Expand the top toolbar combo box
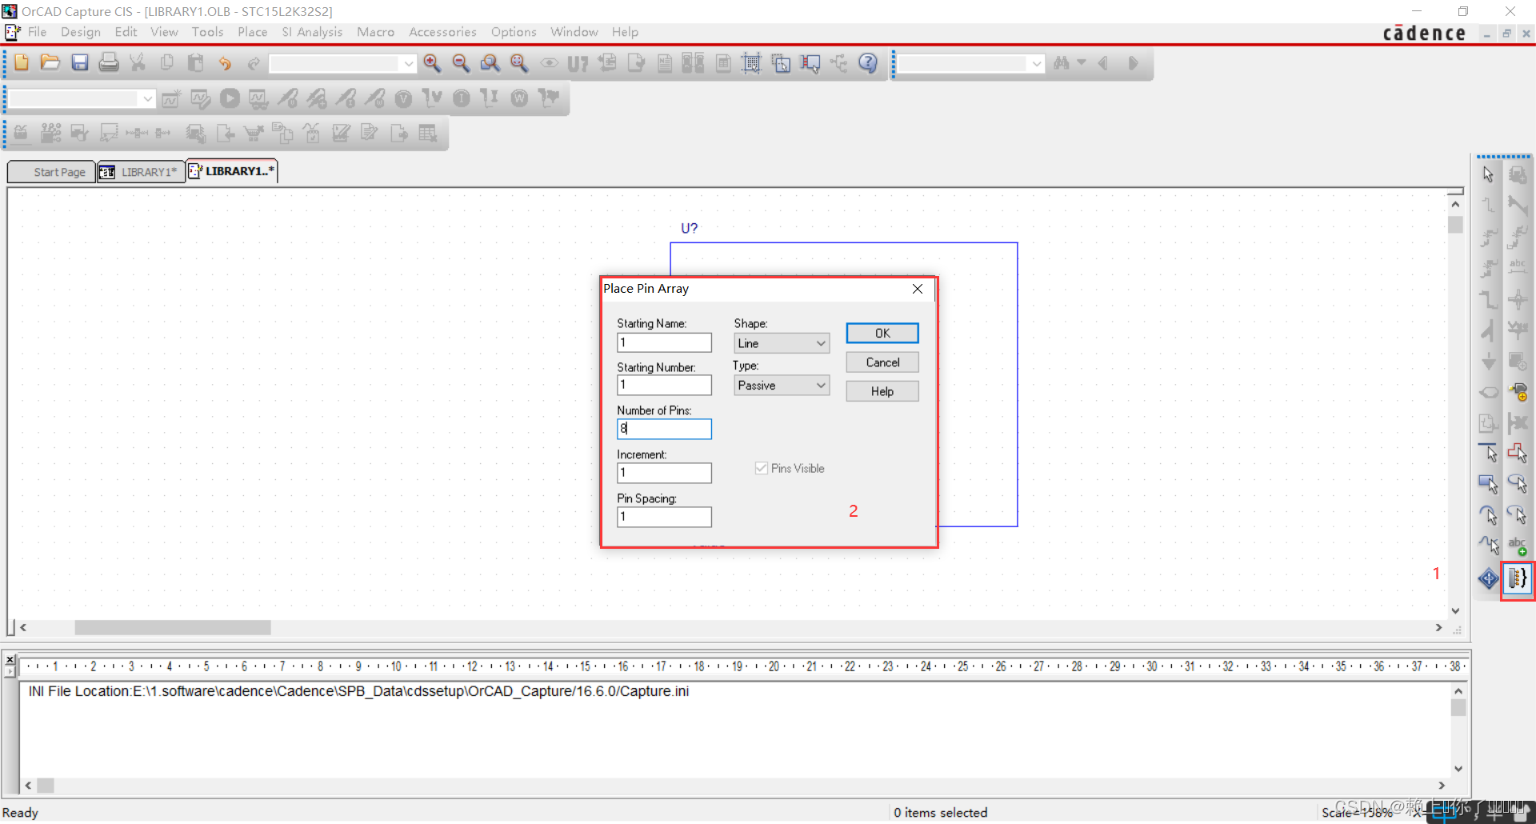The width and height of the screenshot is (1536, 824). click(409, 63)
